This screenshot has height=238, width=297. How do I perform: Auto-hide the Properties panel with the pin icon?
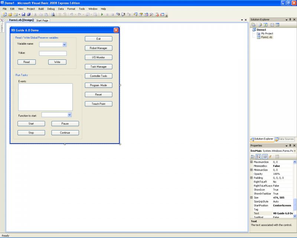[x=290, y=145]
